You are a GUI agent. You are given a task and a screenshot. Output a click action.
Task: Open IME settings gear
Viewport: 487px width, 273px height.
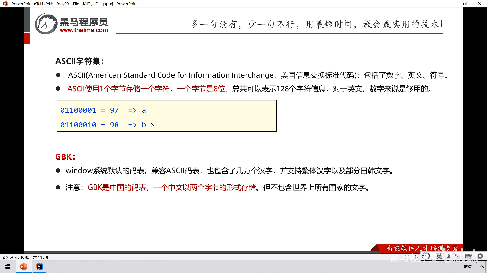click(480, 256)
